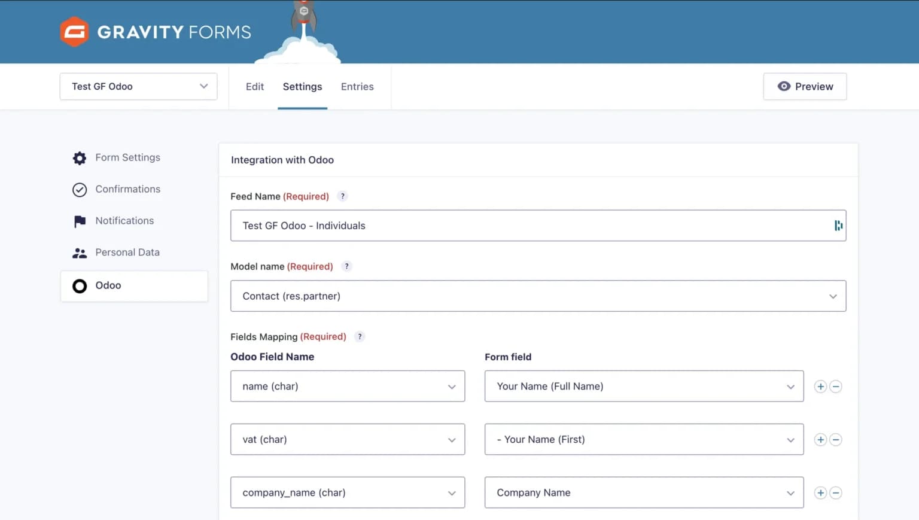
Task: Click the Preview button
Action: click(805, 87)
